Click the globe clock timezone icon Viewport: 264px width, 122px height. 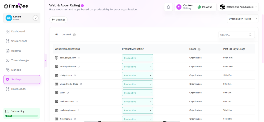(x=222, y=7)
